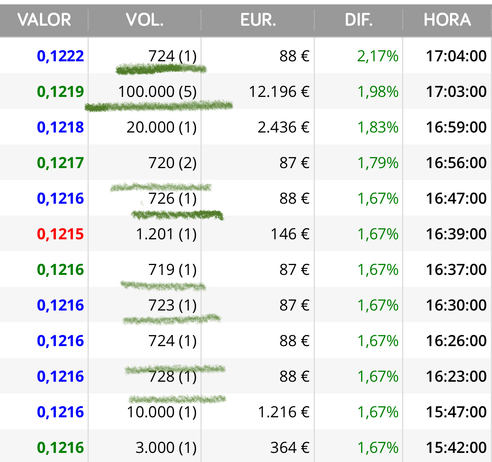
Task: Select the 2,17% difference cell
Action: [x=378, y=56]
